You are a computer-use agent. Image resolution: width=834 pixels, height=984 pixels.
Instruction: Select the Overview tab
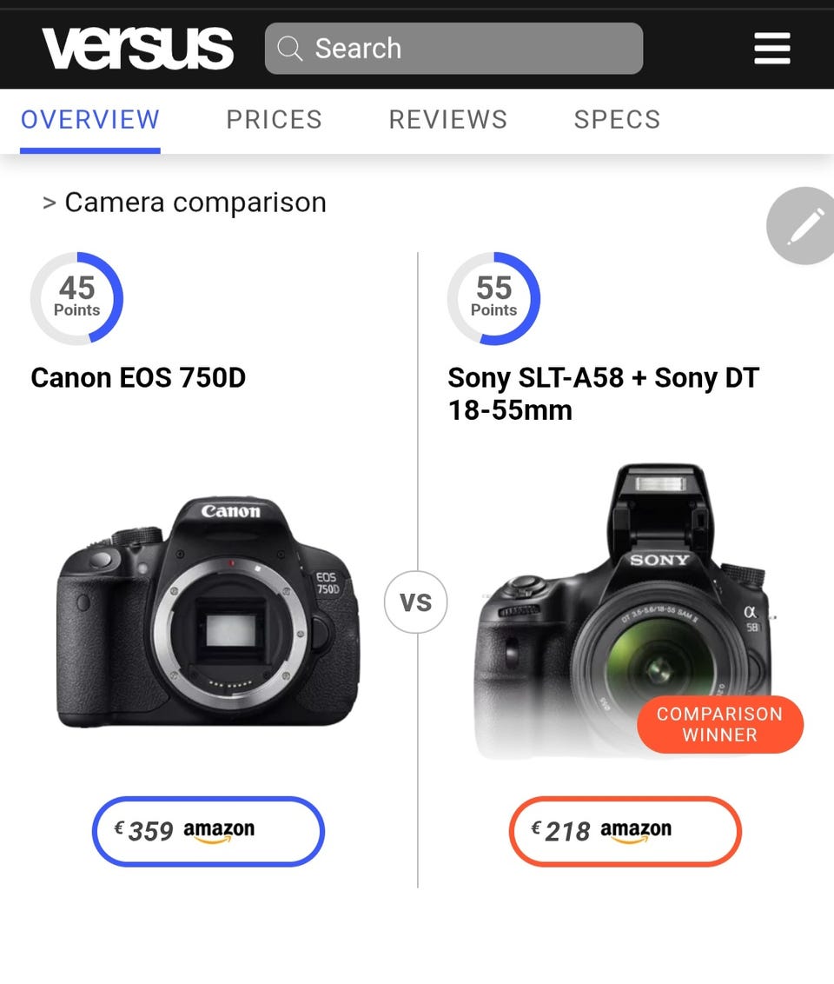[90, 120]
